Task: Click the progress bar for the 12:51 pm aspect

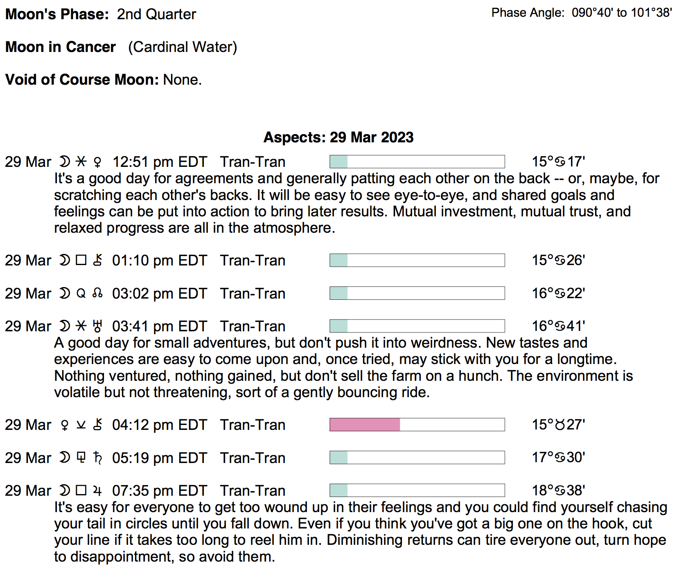Action: click(417, 162)
